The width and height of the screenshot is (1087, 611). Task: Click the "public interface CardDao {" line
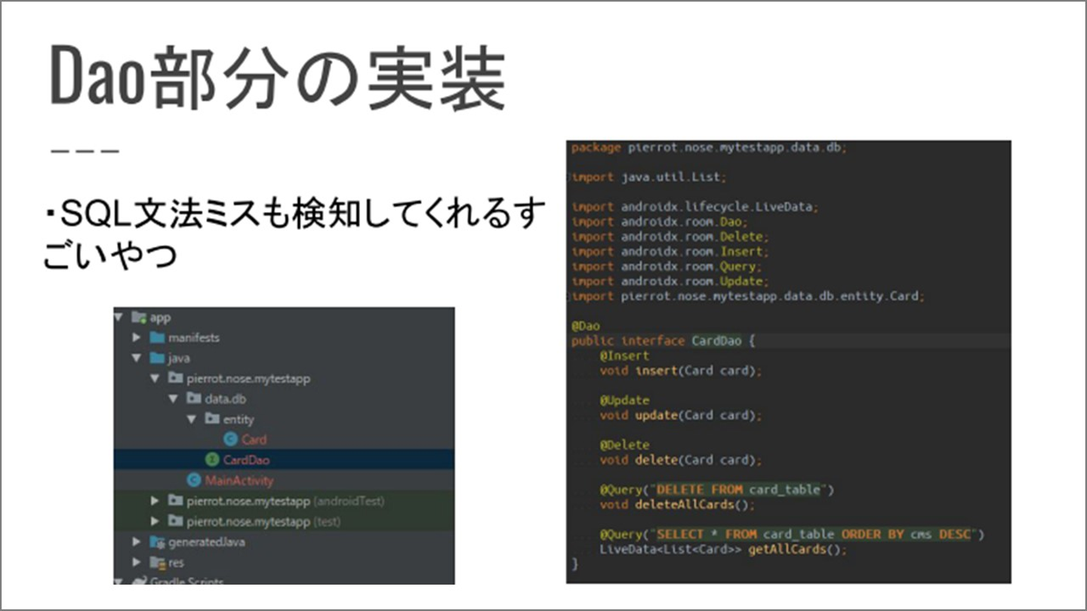pyautogui.click(x=664, y=341)
